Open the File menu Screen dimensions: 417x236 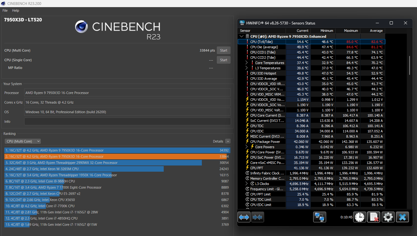click(5, 11)
